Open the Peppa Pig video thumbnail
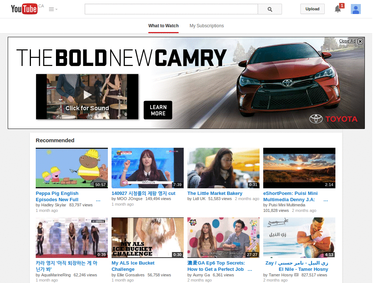 tap(72, 168)
